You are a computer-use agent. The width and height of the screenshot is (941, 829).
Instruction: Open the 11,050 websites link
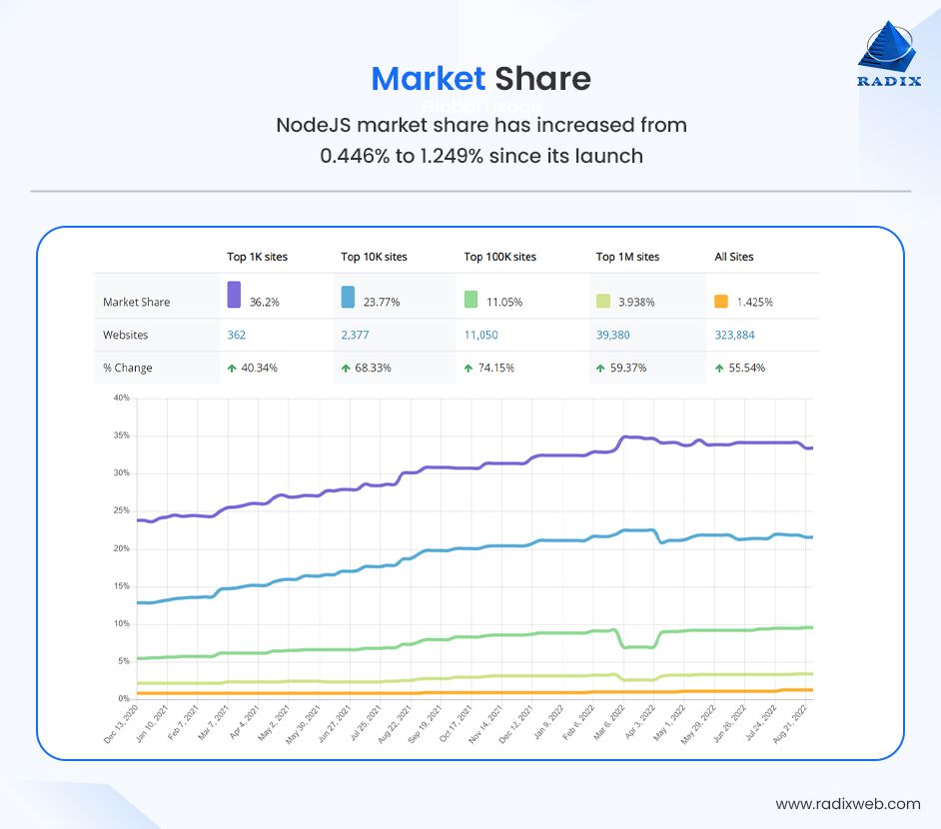point(480,335)
